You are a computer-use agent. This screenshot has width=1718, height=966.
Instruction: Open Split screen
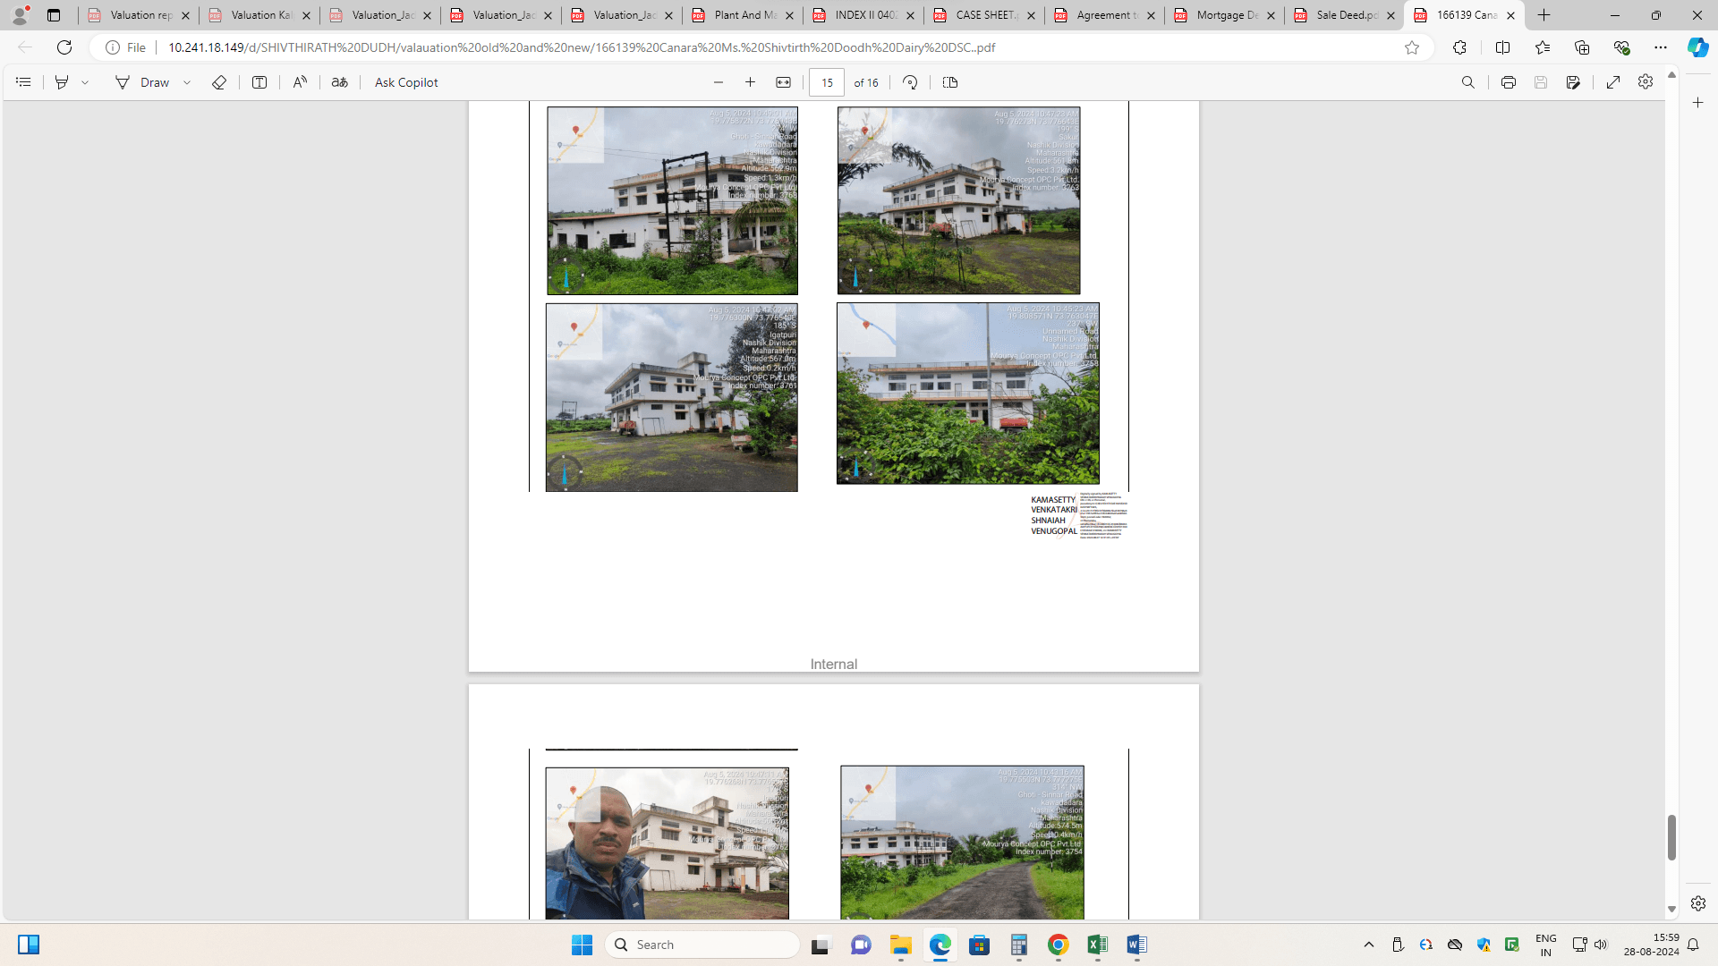tap(1503, 47)
